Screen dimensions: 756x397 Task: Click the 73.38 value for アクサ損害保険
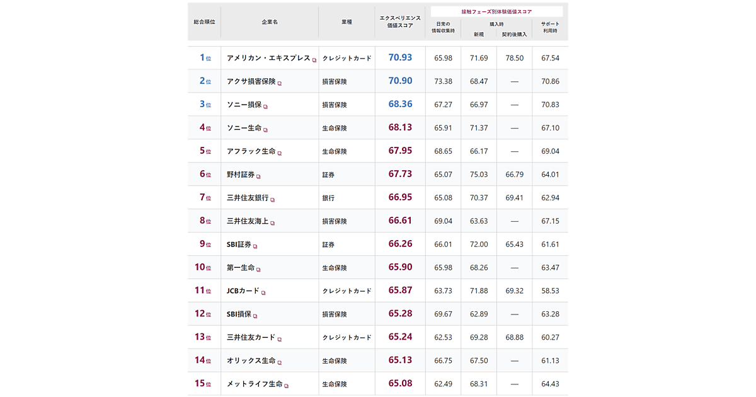pyautogui.click(x=443, y=81)
